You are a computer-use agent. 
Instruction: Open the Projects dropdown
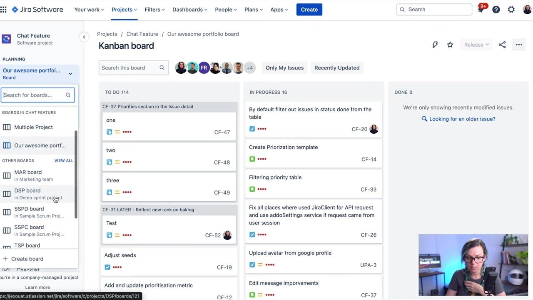(125, 10)
